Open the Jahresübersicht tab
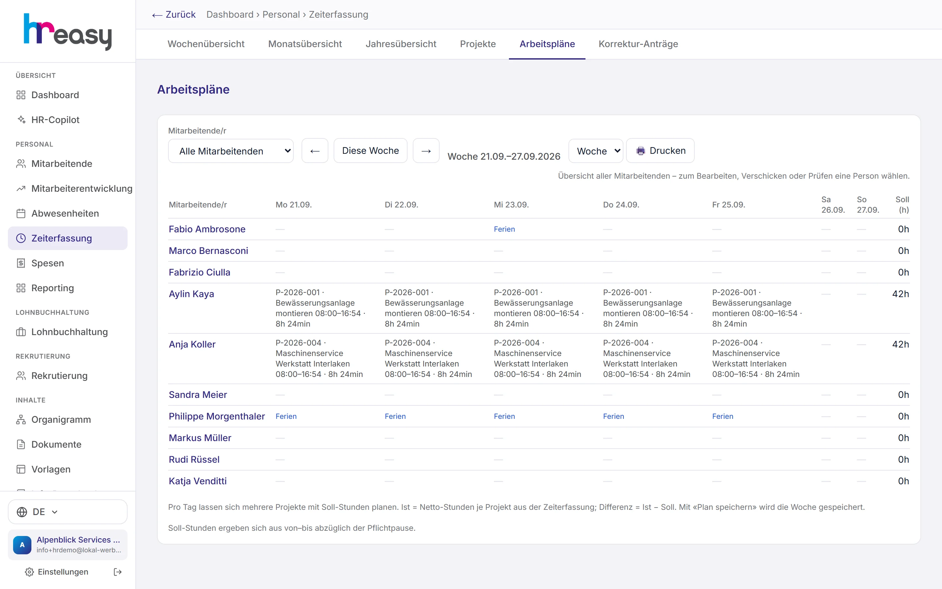Image resolution: width=942 pixels, height=589 pixels. tap(401, 44)
